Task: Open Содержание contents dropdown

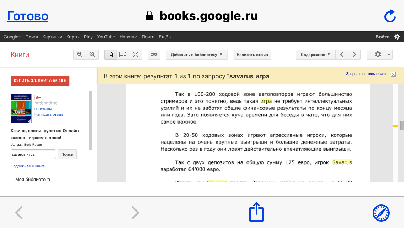Action: (x=316, y=55)
